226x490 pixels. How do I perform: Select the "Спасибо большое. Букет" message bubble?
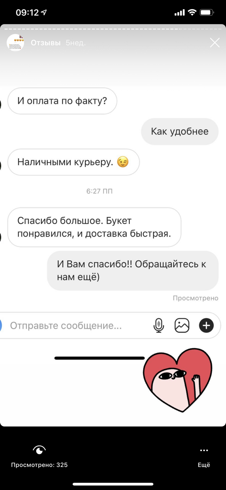94,227
